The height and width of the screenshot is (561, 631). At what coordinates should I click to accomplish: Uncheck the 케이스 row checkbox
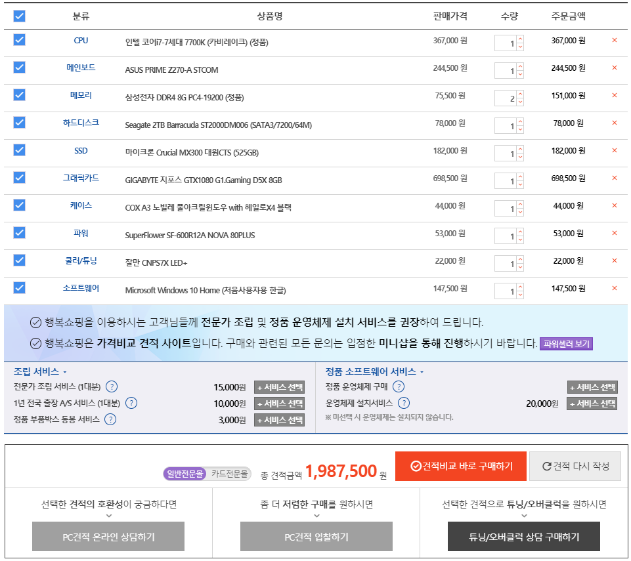pyautogui.click(x=19, y=205)
